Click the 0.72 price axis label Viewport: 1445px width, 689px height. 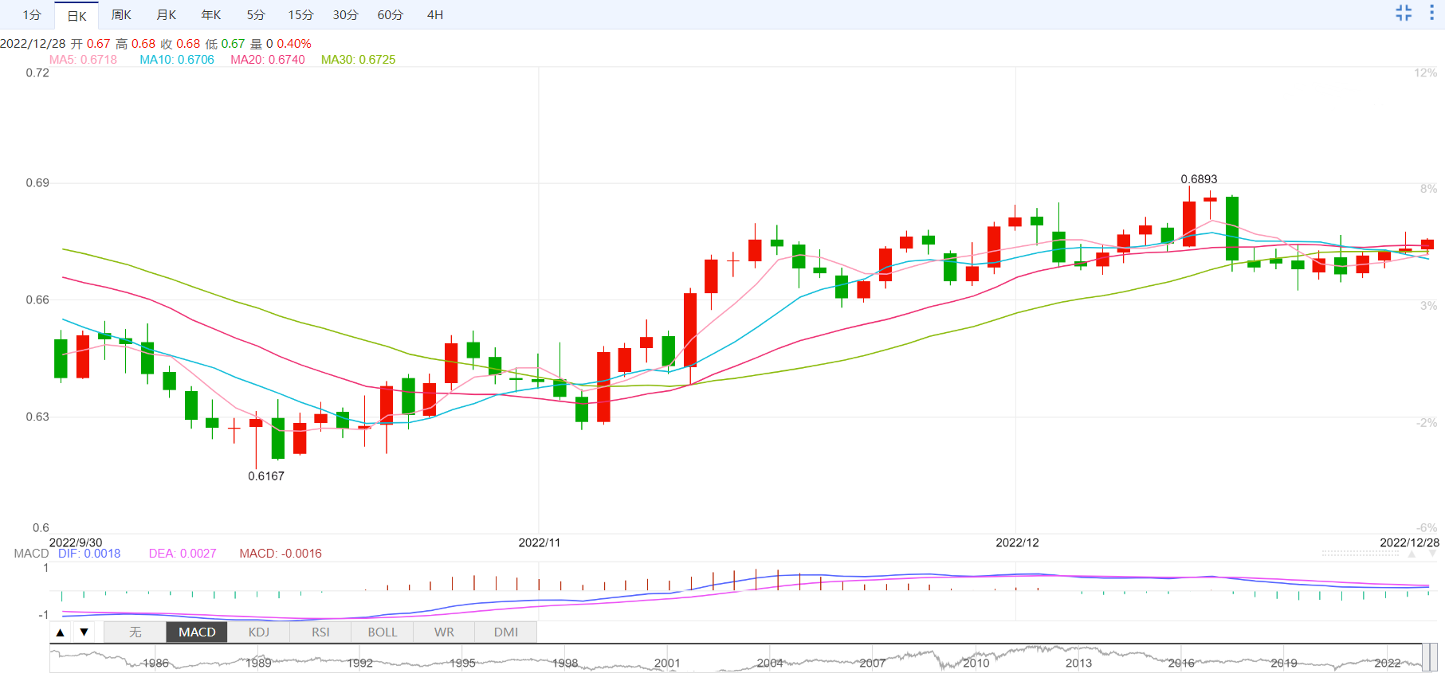(37, 72)
